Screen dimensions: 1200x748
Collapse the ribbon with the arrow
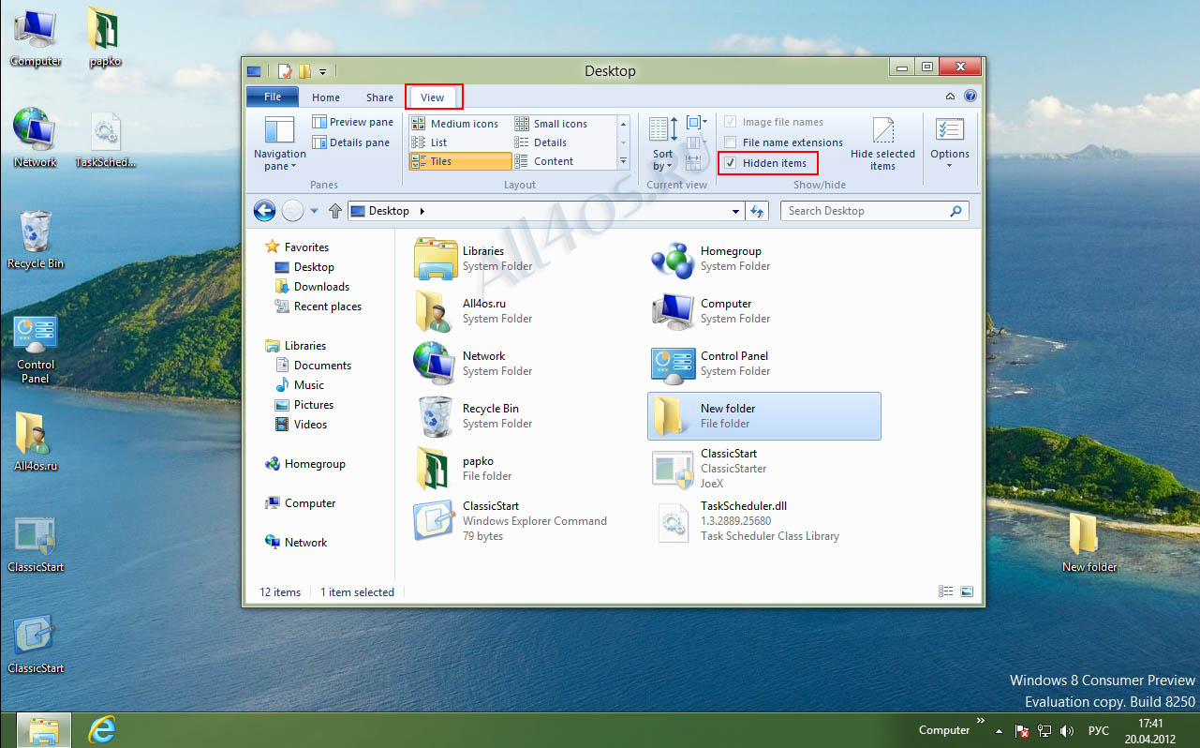click(950, 97)
